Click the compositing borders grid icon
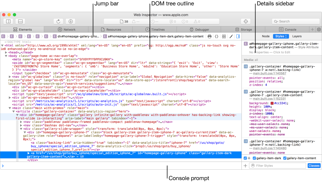This screenshot has height=183, width=322. [x=224, y=36]
